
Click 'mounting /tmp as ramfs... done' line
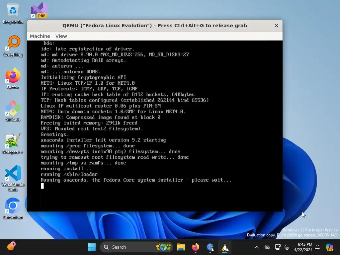83,163
